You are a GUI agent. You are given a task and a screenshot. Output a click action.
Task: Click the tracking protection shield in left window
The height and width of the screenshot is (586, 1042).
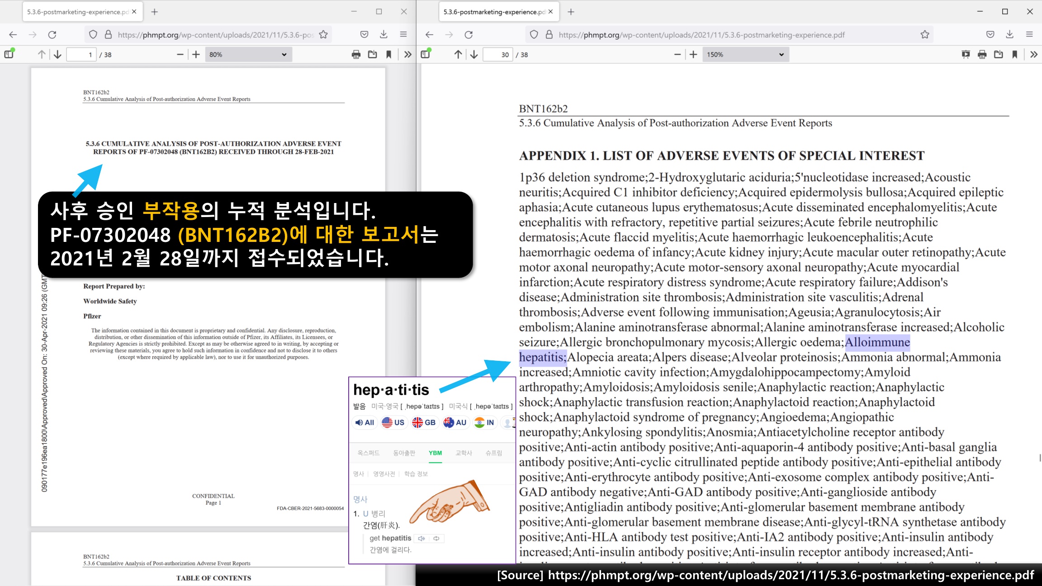[93, 34]
